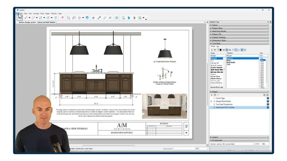Delete selected page with minus icon
Image resolution: width=287 pixels, height=161 pixels.
pyautogui.click(x=218, y=95)
